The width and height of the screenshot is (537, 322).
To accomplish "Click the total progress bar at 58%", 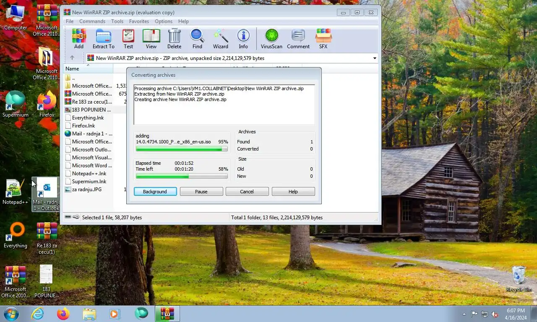I will click(x=182, y=177).
